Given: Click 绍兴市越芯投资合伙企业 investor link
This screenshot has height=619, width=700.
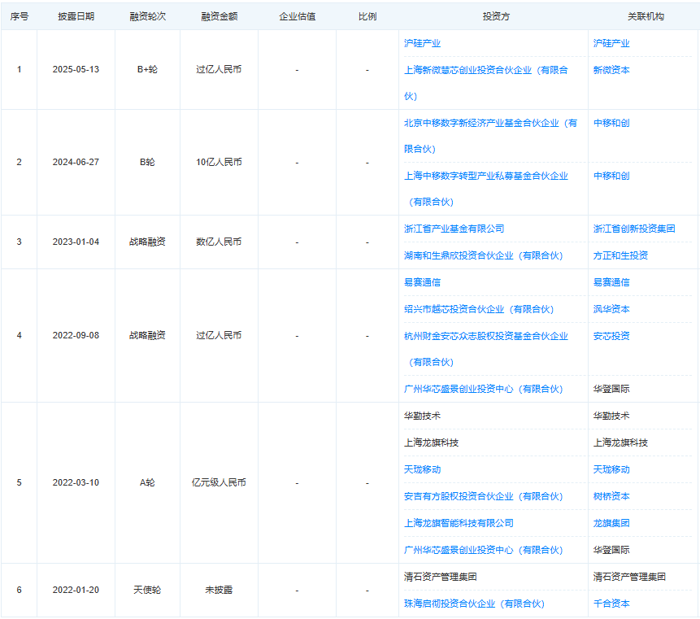Looking at the screenshot, I should [478, 310].
